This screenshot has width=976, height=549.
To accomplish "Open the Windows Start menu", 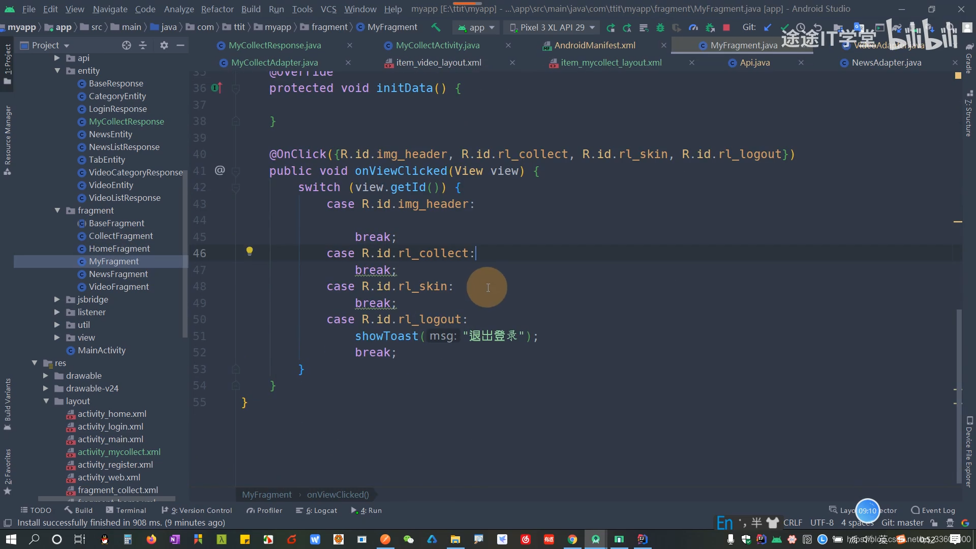I will point(11,539).
